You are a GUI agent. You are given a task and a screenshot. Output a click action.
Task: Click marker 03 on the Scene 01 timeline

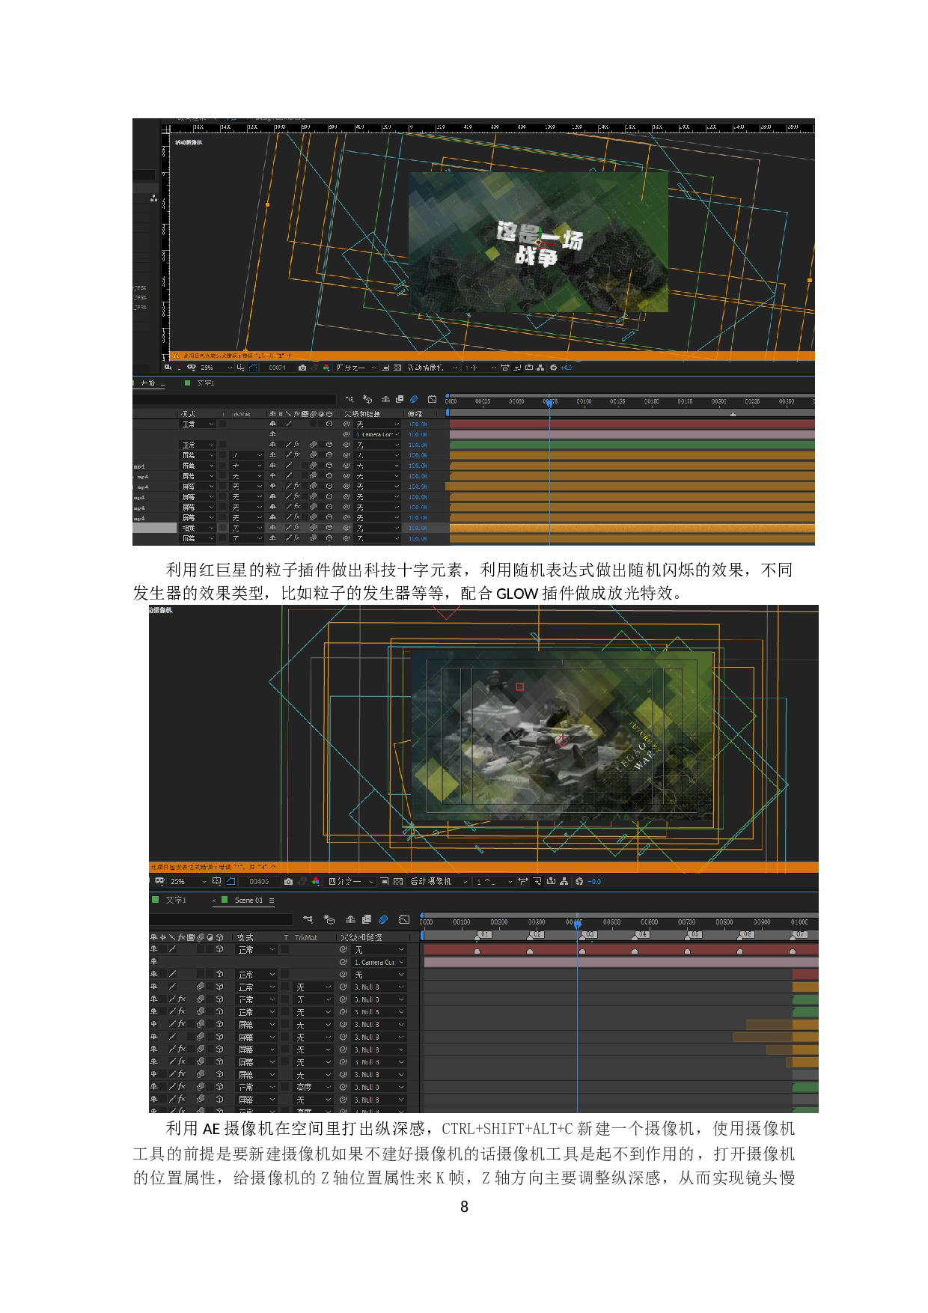click(x=588, y=935)
